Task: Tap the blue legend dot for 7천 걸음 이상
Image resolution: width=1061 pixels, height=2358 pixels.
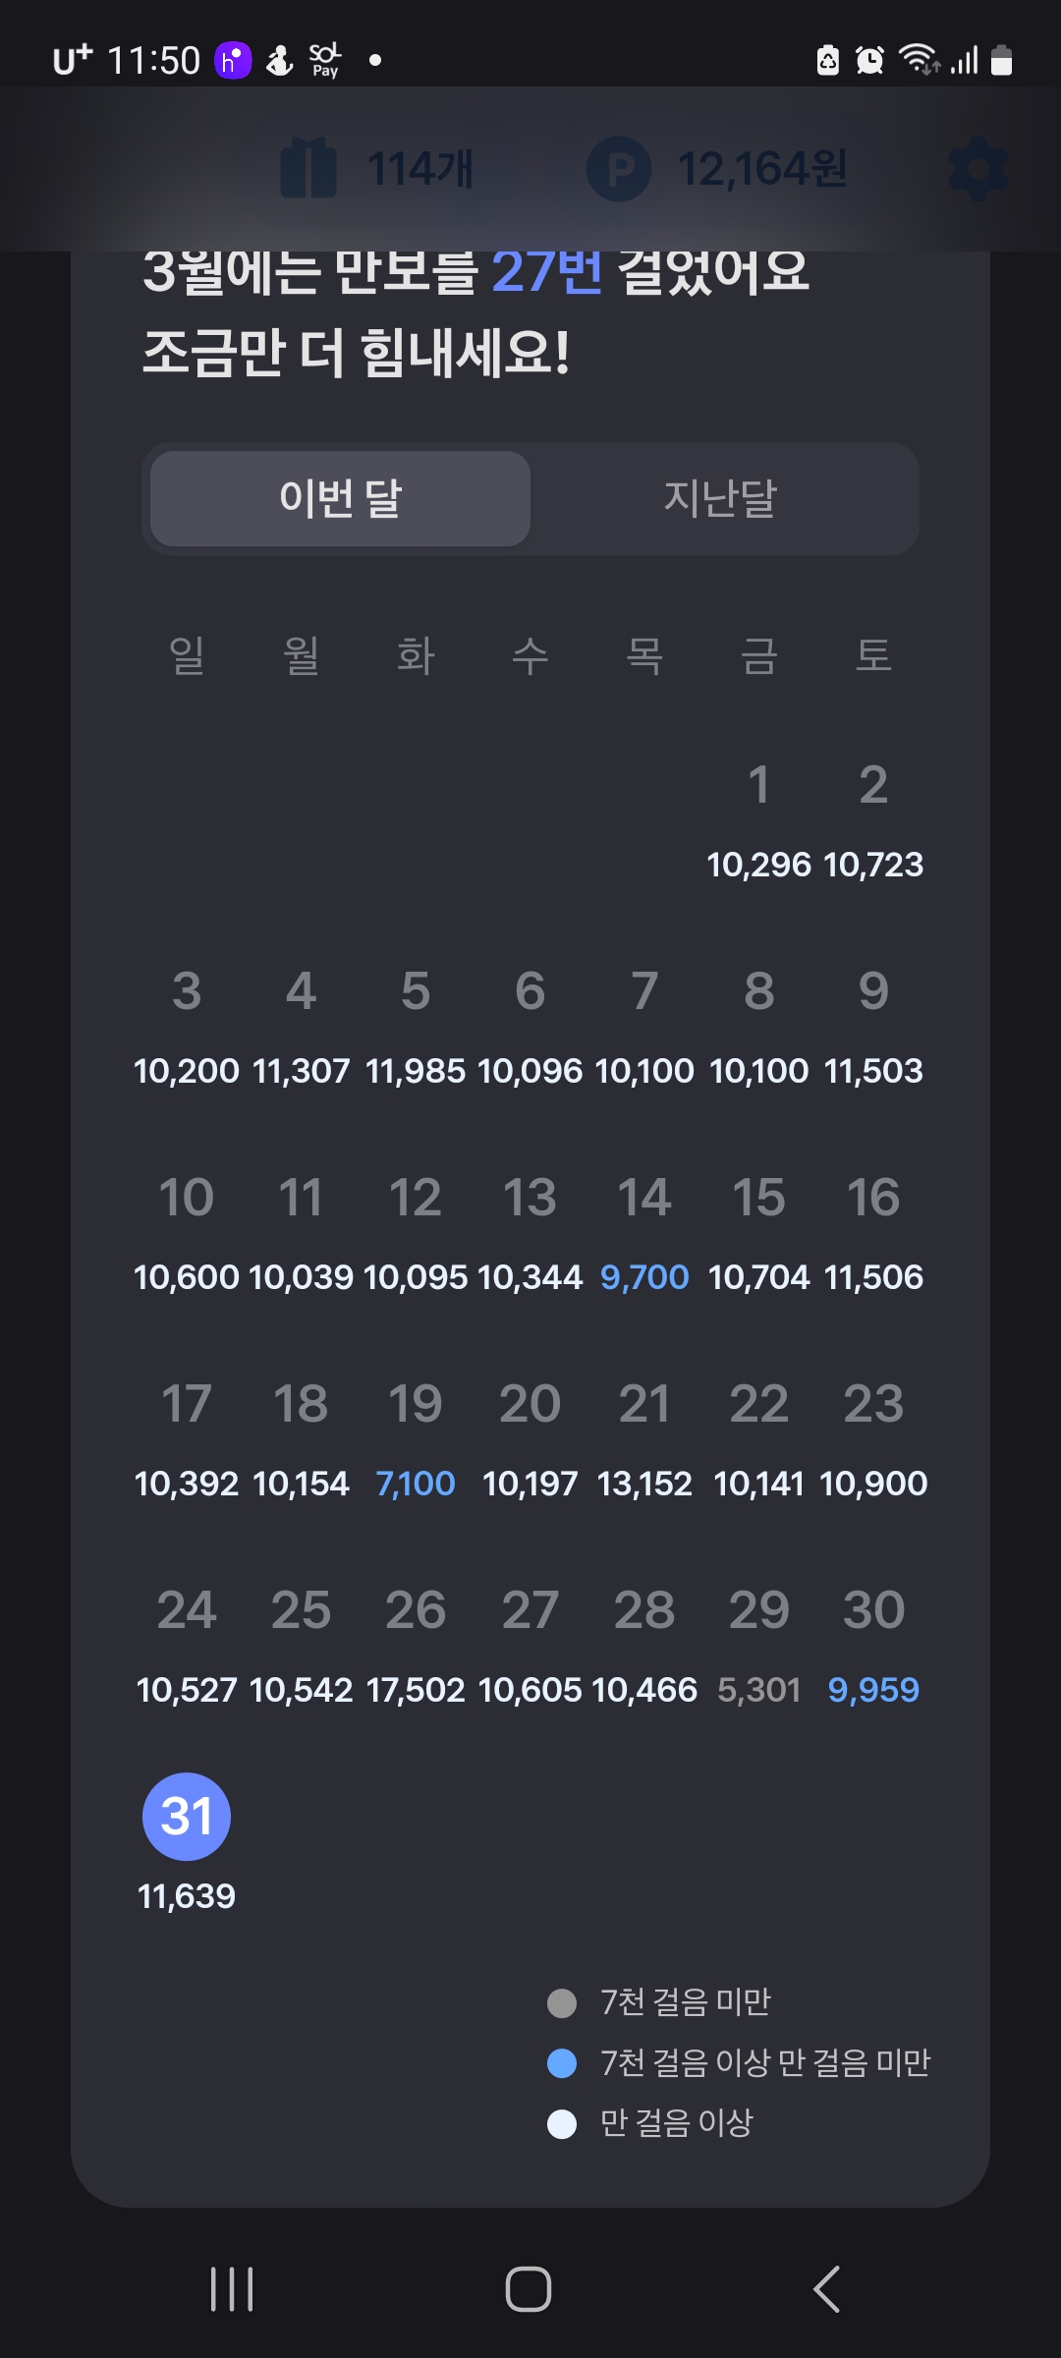Action: [x=562, y=2063]
